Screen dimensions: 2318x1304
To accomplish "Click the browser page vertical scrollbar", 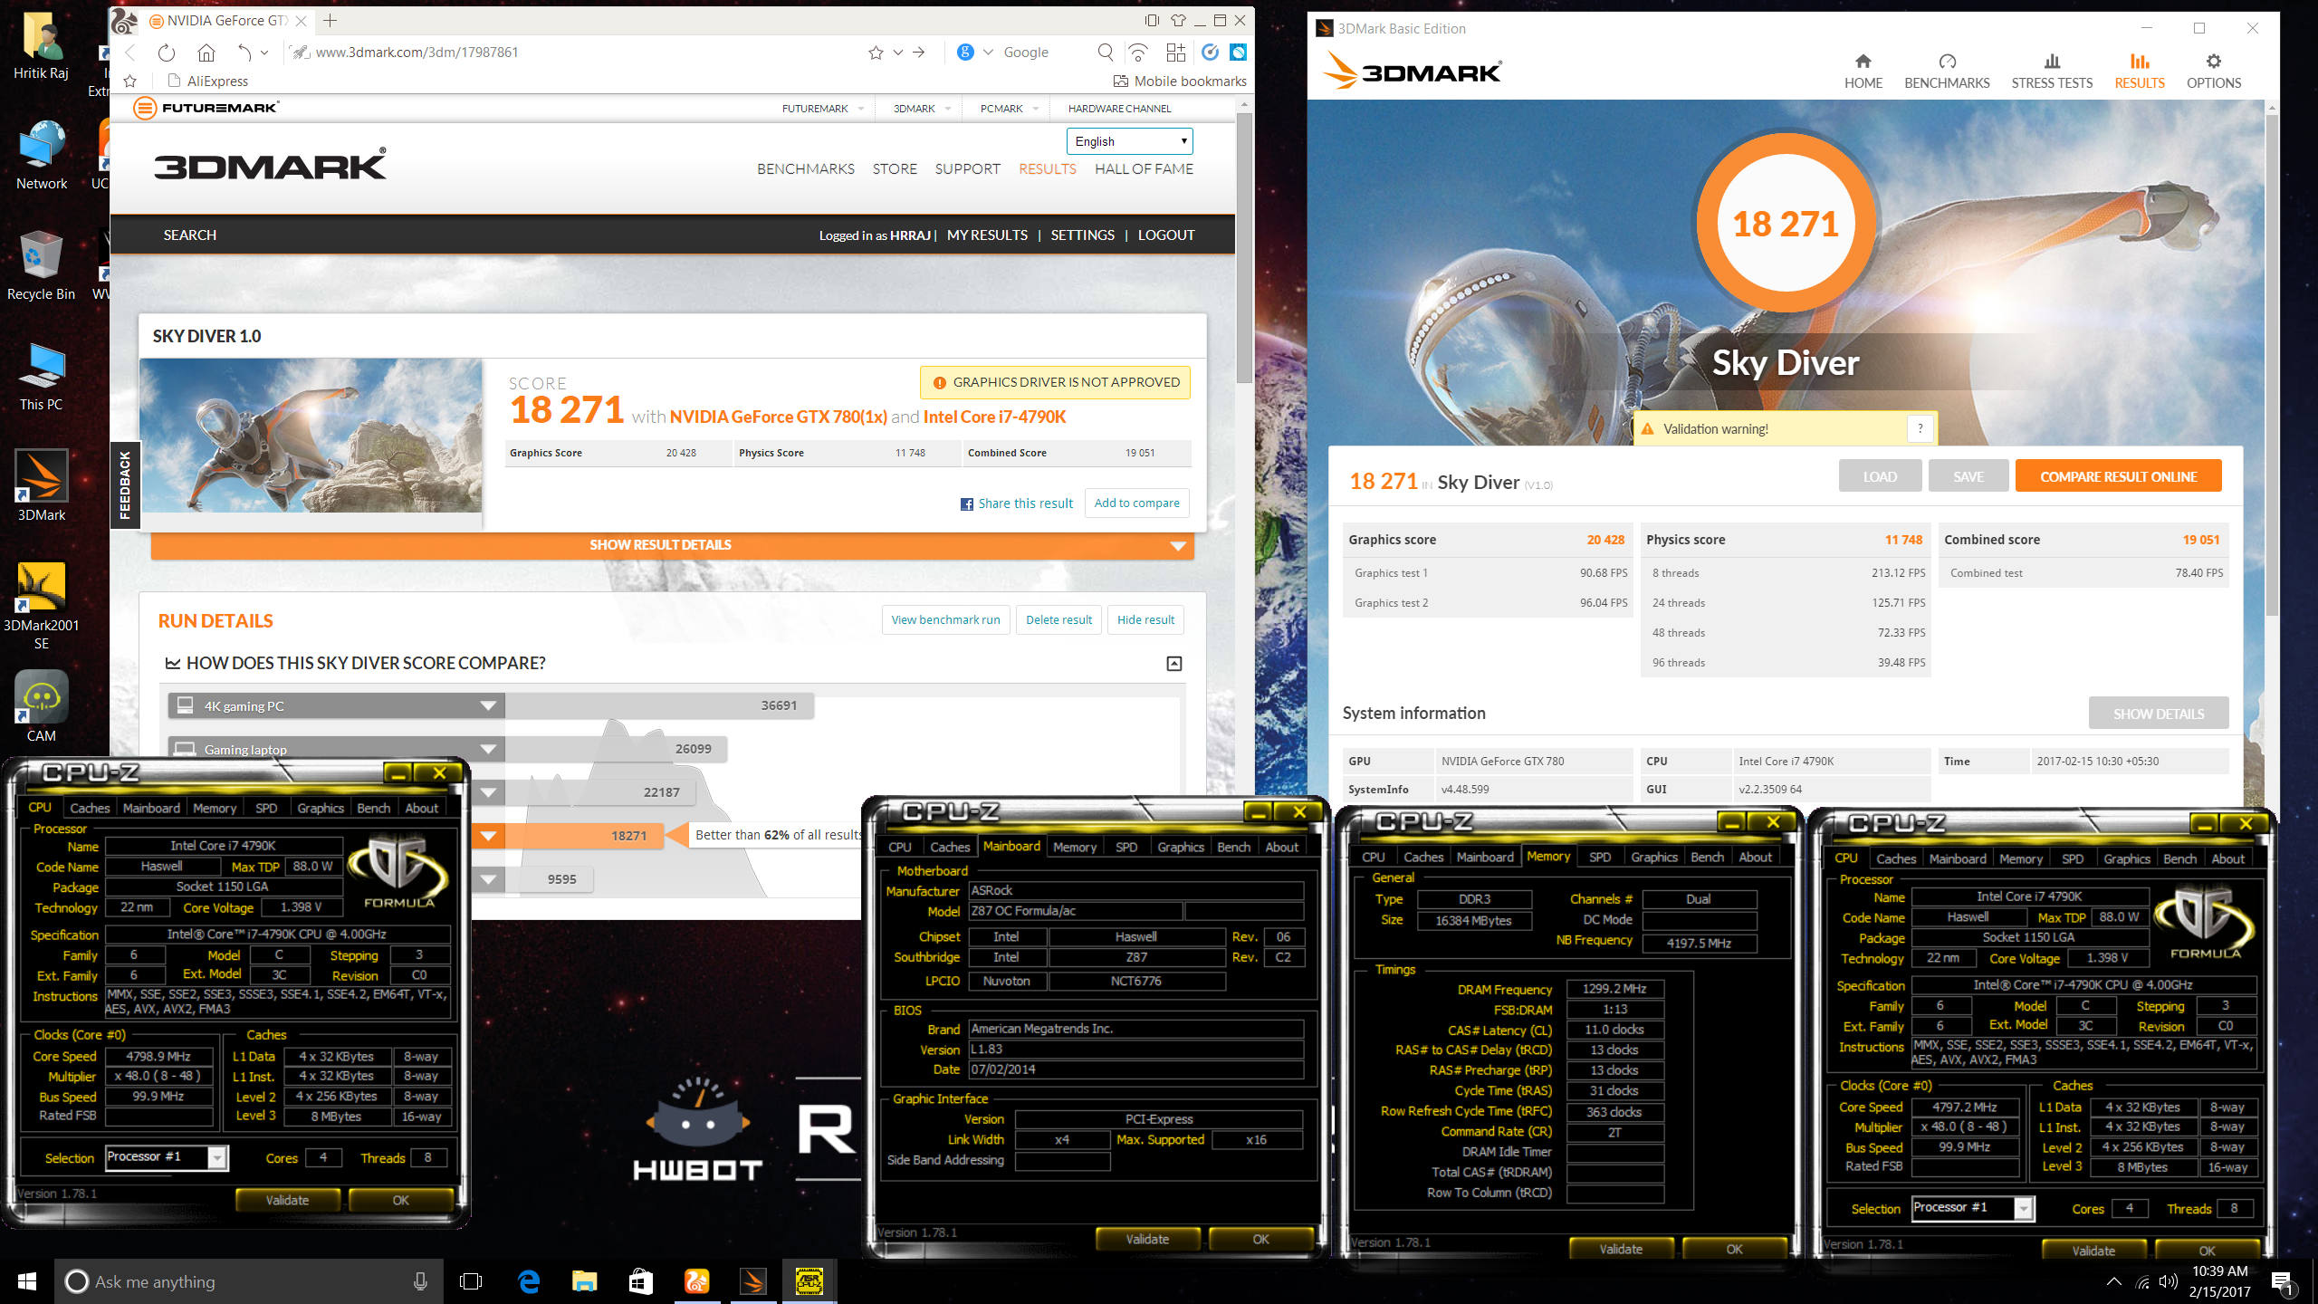I will click(1244, 247).
